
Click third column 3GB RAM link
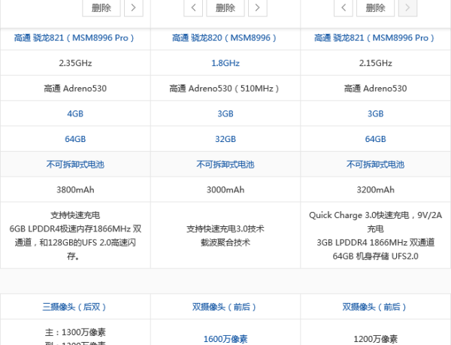pyautogui.click(x=376, y=113)
